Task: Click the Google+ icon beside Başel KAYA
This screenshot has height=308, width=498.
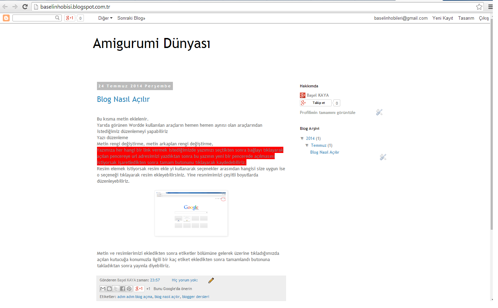Action: [x=303, y=95]
